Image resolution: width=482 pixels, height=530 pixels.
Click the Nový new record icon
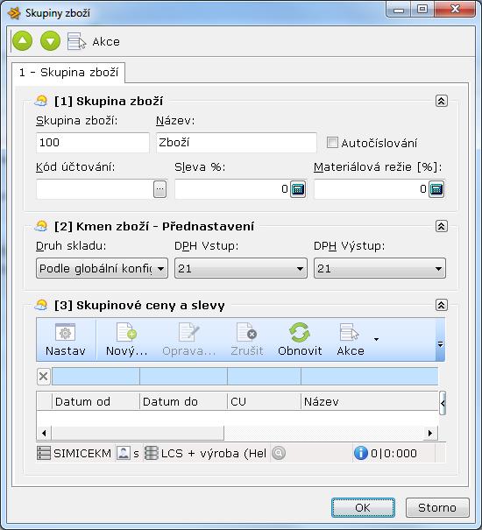coord(126,332)
